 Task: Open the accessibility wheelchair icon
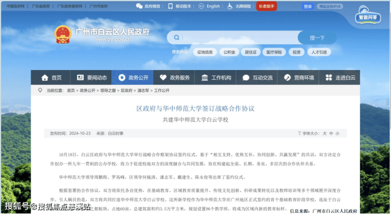[x=230, y=6]
